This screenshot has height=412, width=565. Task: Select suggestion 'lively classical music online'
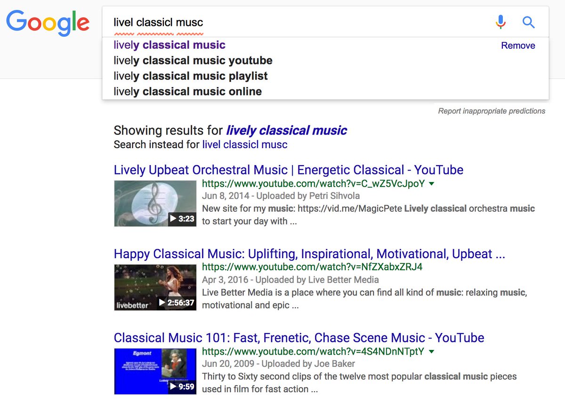coord(187,92)
